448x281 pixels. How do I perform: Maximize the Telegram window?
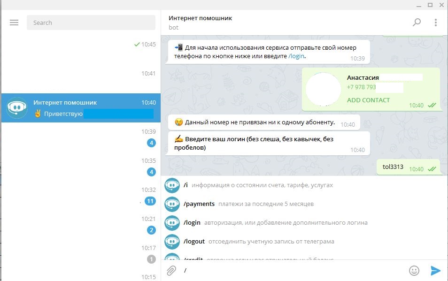[430, 5]
